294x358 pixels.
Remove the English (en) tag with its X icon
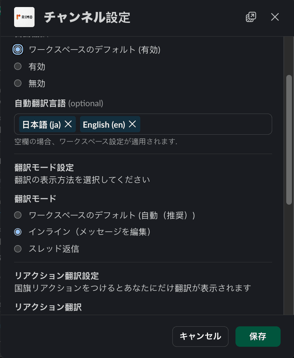tap(133, 124)
